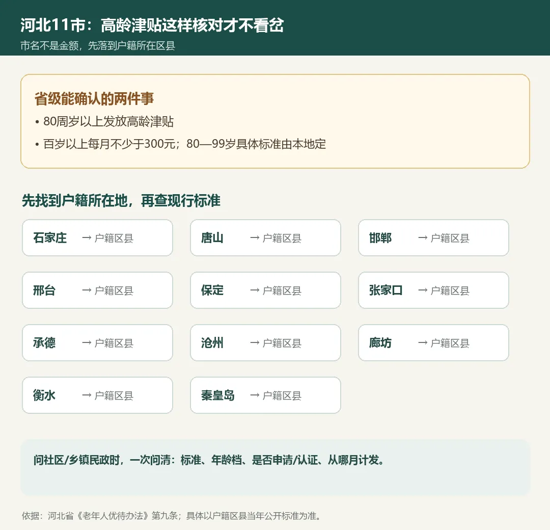Viewport: 550px width, 530px height.
Task: Click the arrow icon beside 石家庄
Action: (87, 238)
